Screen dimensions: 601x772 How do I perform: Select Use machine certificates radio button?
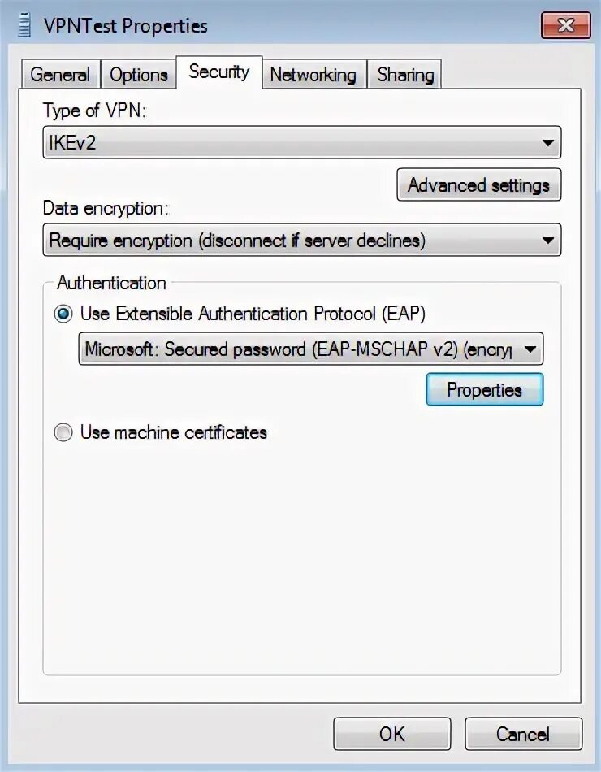(x=63, y=432)
